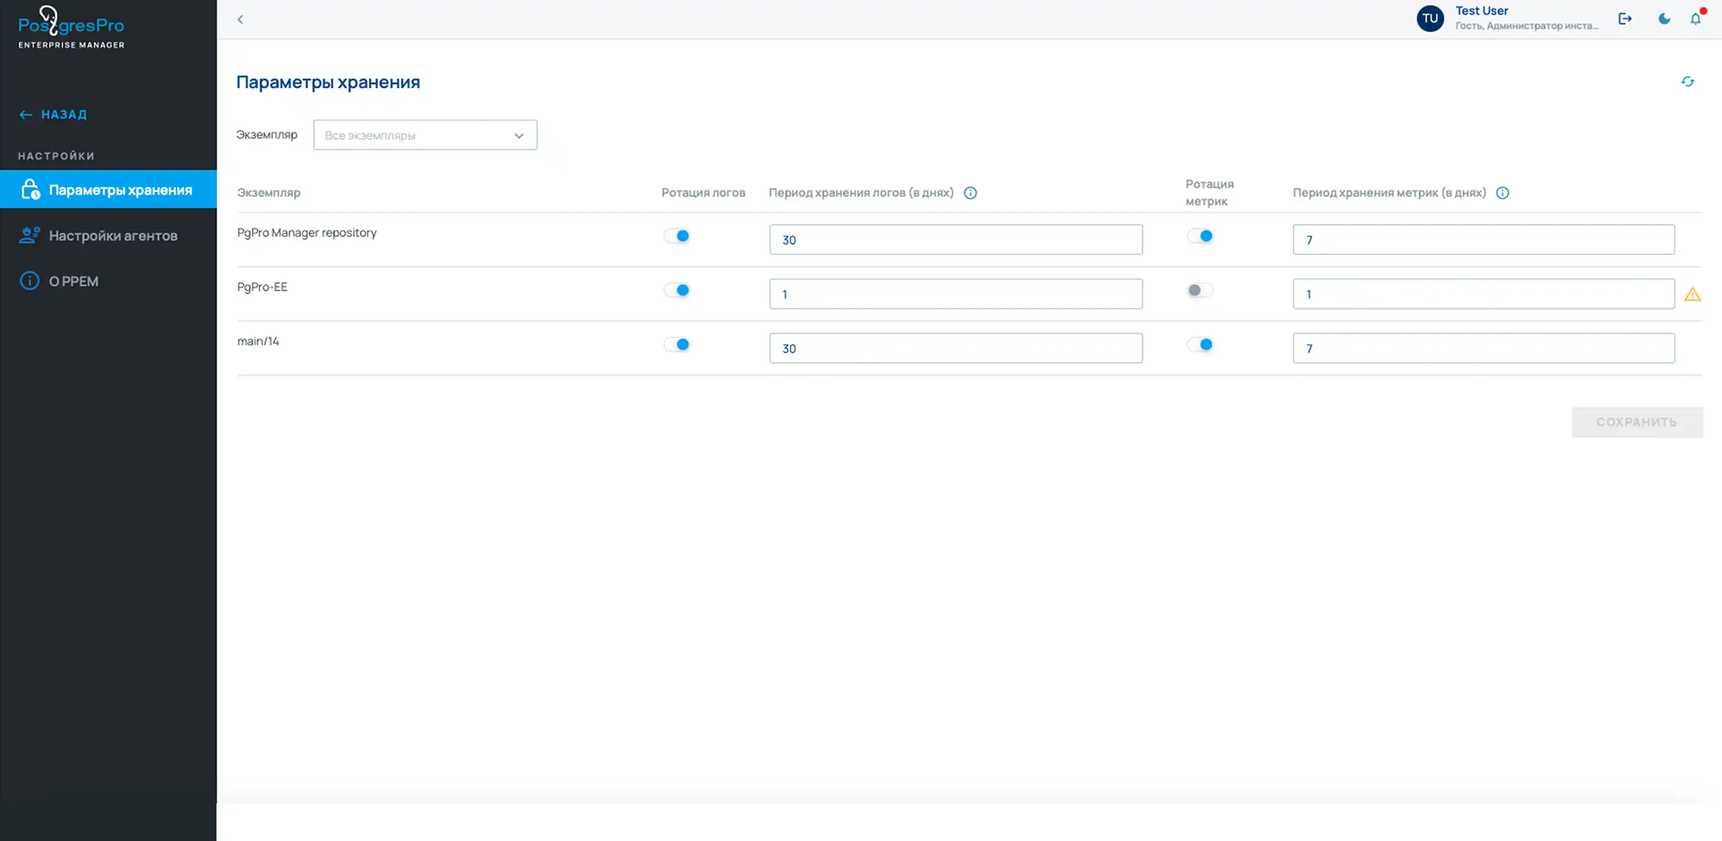The height and width of the screenshot is (841, 1722).
Task: Toggle metrics rotation for main/14
Action: pos(1199,345)
